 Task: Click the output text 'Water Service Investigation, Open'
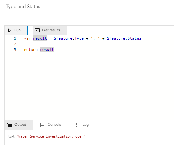pos(51,136)
